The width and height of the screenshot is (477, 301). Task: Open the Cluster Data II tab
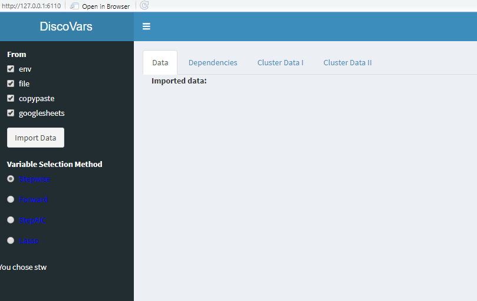tap(347, 62)
